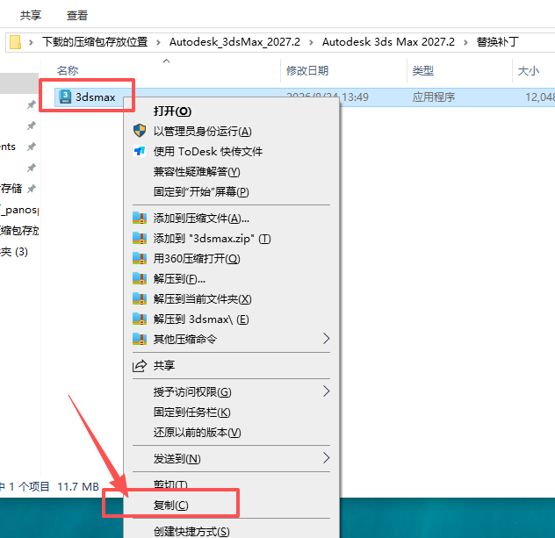Choose 兼容性疑难解答(Y)
The width and height of the screenshot is (555, 538).
(231, 171)
